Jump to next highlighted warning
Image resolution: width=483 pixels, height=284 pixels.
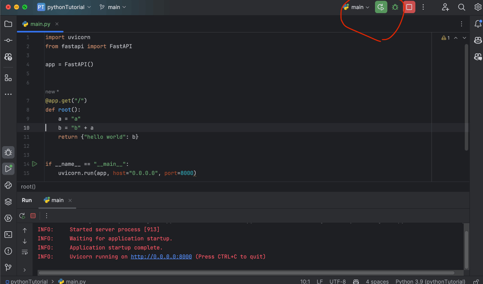point(464,38)
